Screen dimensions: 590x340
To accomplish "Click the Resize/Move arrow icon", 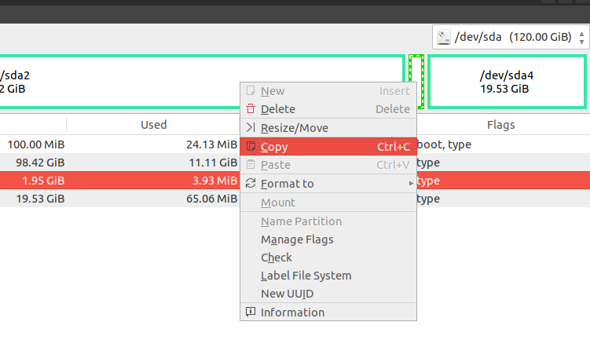I will coord(251,127).
